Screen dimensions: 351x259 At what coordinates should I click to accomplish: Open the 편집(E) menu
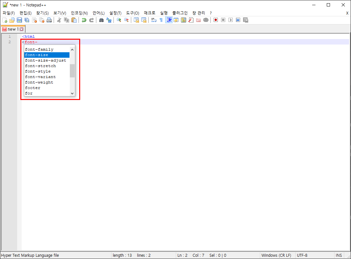26,13
